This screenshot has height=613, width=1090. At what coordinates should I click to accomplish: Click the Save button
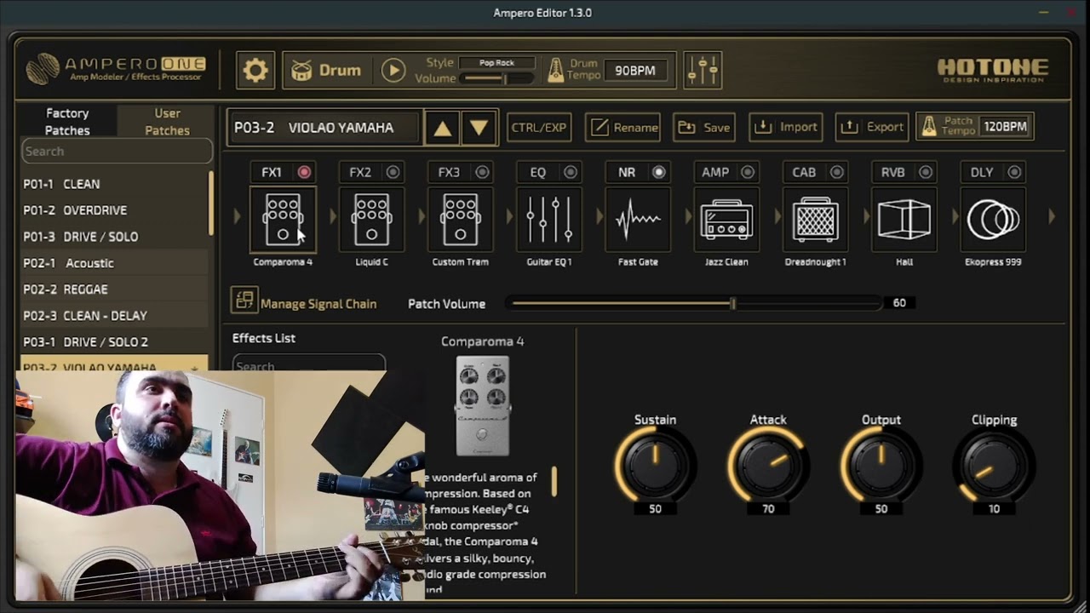704,127
